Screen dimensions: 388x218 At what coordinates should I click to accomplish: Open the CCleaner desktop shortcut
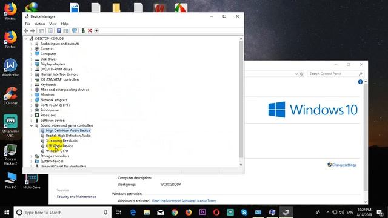pyautogui.click(x=10, y=96)
